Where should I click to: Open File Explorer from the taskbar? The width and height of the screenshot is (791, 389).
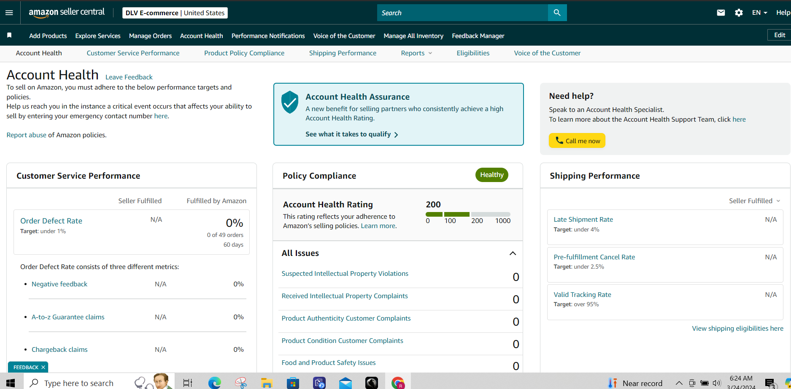[267, 383]
